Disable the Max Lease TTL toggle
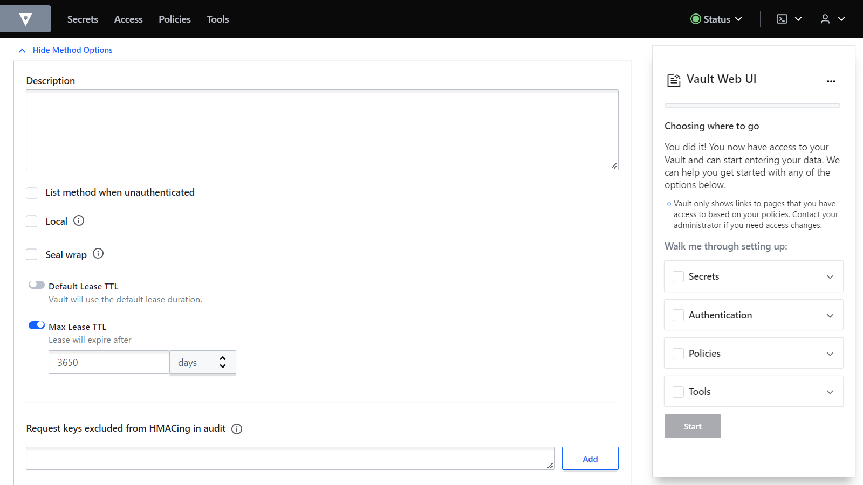The height and width of the screenshot is (485, 863). coord(37,325)
